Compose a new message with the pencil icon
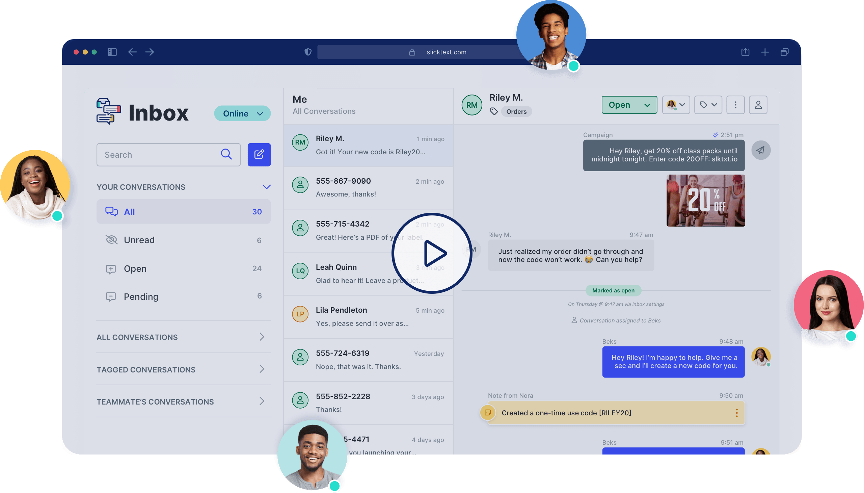The height and width of the screenshot is (493, 864). (259, 154)
